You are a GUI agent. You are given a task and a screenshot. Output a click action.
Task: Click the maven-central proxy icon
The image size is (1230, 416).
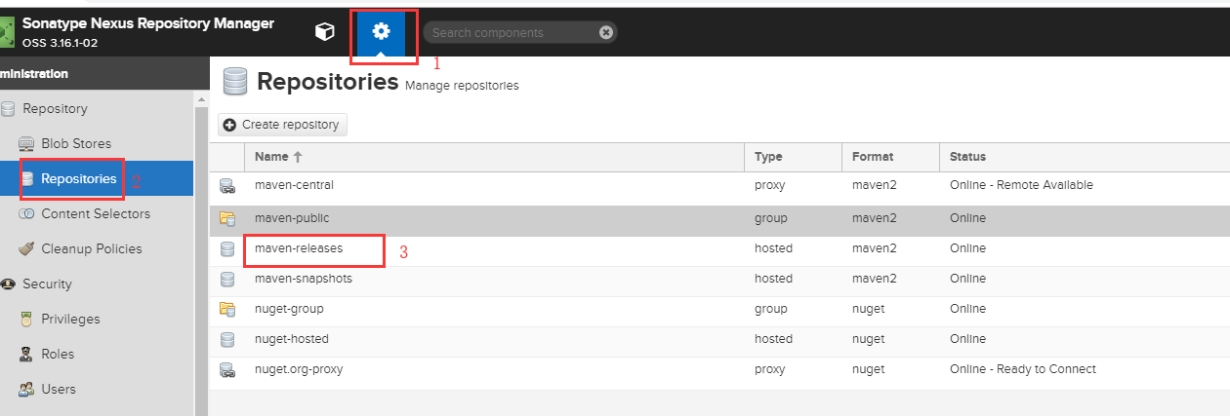tap(227, 185)
